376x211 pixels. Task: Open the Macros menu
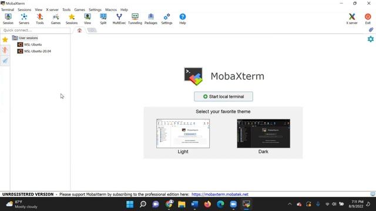111,9
